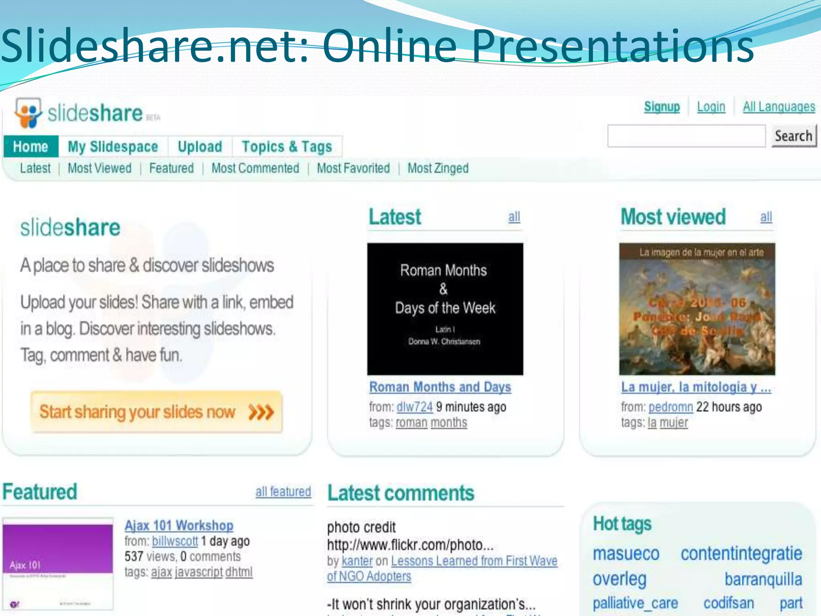821x616 pixels.
Task: Click the contentintegratie hot tag
Action: 742,553
